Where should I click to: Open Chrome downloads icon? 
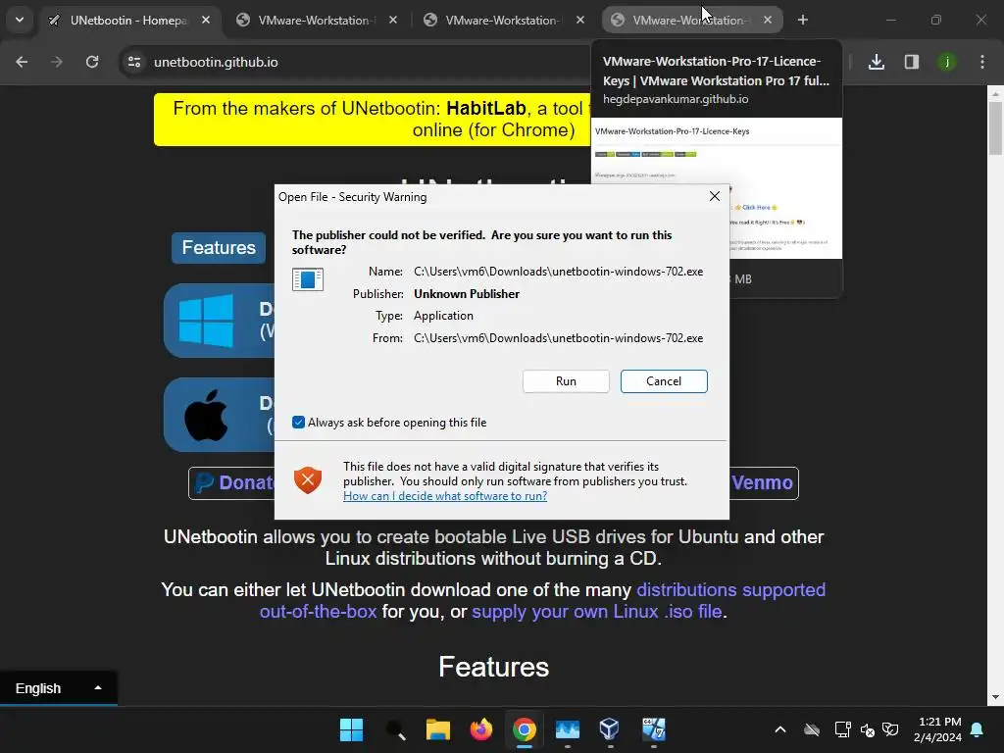tap(876, 62)
